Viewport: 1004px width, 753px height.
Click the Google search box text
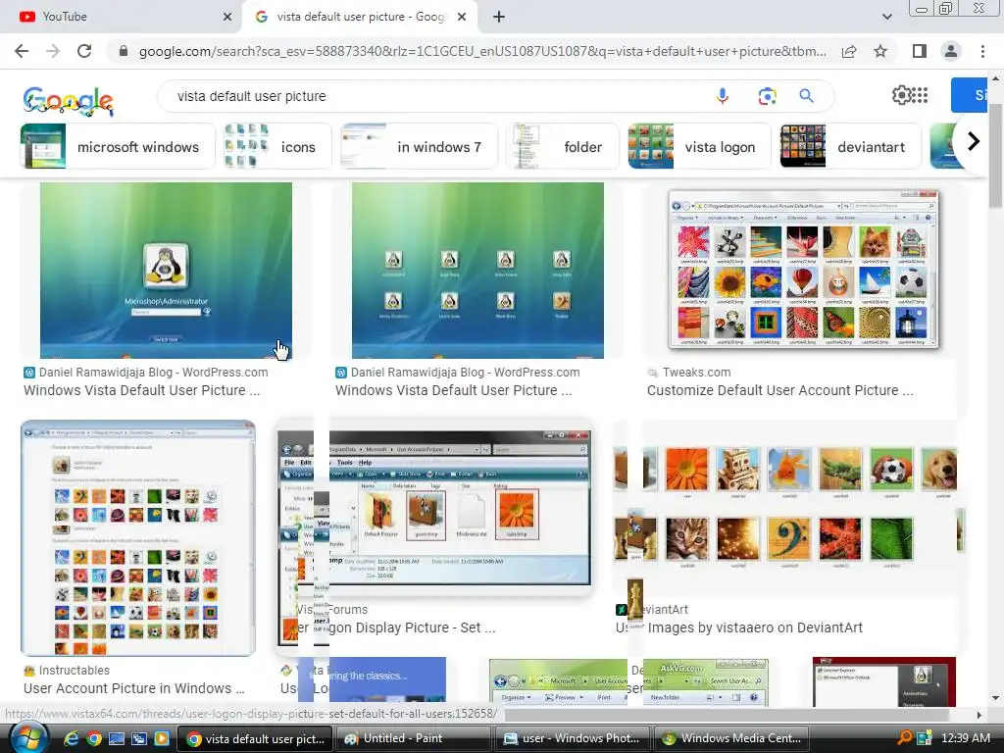(x=252, y=96)
